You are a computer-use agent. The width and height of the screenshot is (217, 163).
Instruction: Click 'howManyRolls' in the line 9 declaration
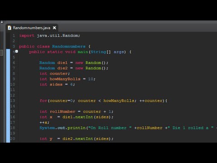click(x=65, y=79)
